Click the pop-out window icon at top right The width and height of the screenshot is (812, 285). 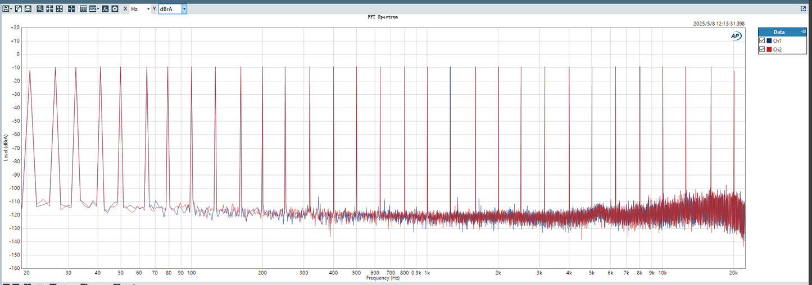coord(803,9)
